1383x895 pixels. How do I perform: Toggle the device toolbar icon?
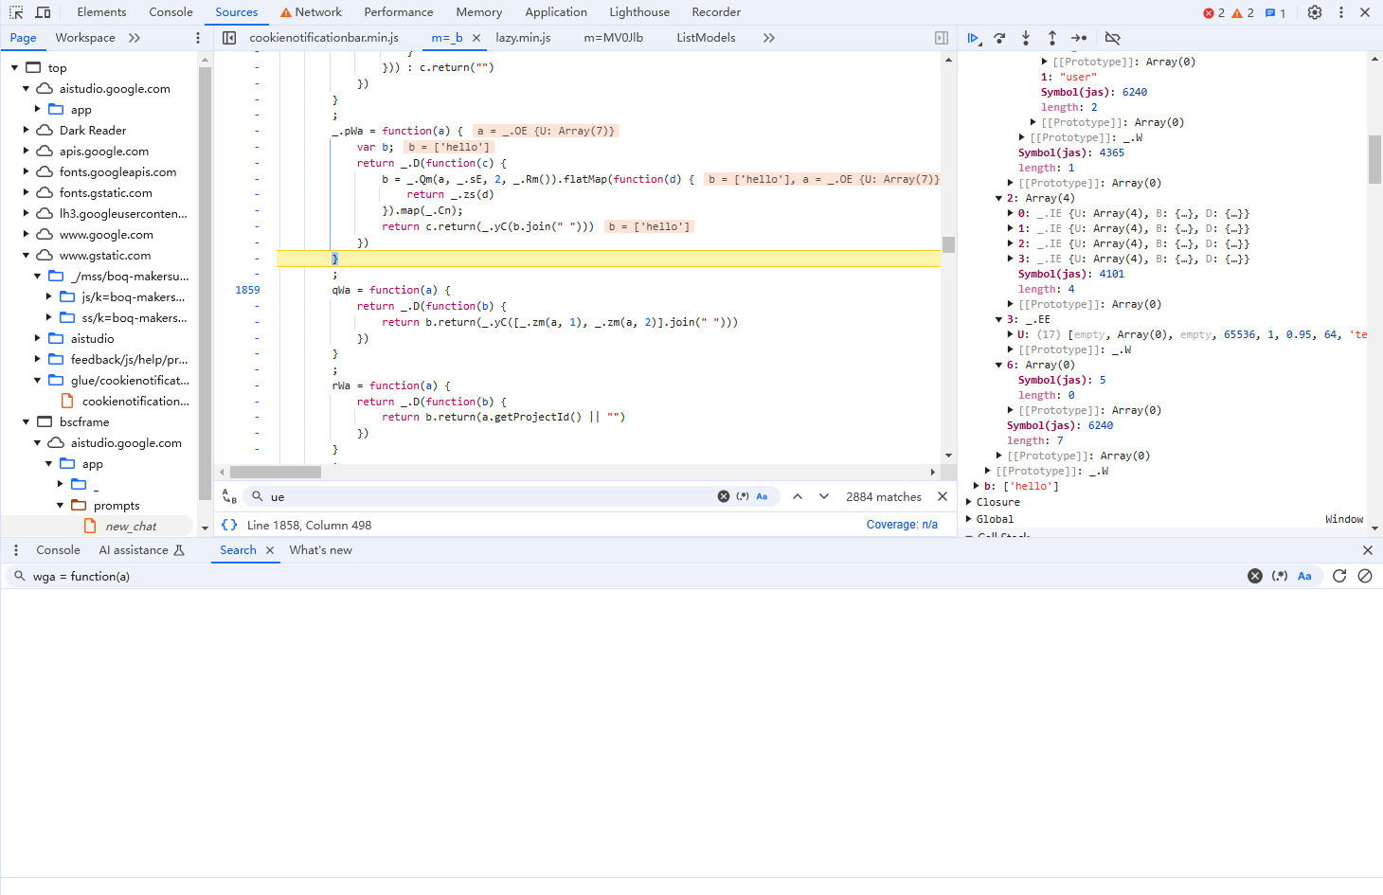(x=43, y=12)
